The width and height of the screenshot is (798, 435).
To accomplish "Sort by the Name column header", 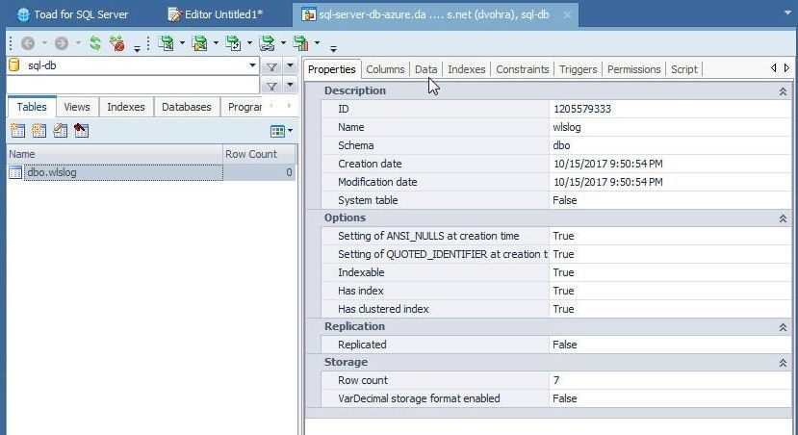I will (115, 154).
